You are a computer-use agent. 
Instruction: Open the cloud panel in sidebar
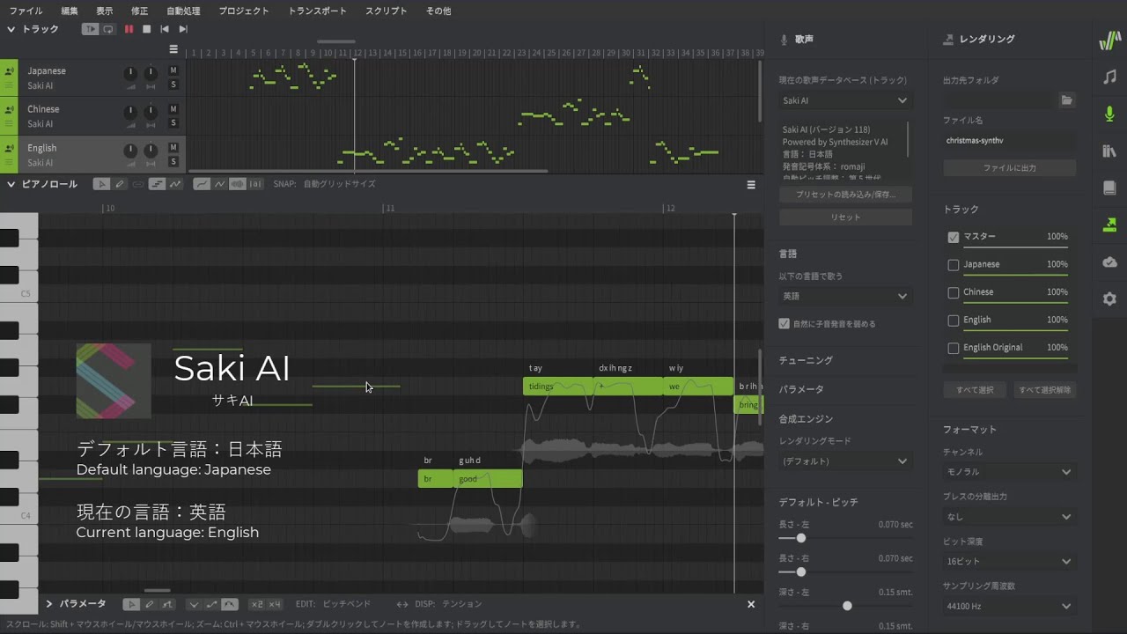pos(1109,262)
